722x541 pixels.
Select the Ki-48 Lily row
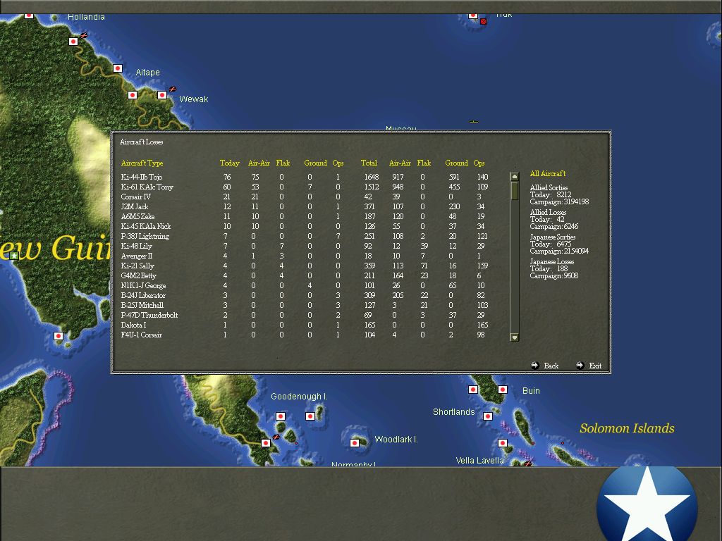click(305, 246)
